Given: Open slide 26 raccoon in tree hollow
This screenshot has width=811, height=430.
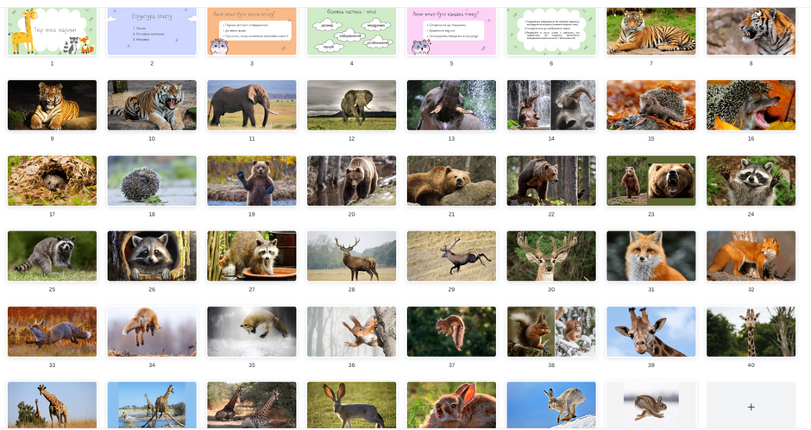Looking at the screenshot, I should pyautogui.click(x=152, y=256).
